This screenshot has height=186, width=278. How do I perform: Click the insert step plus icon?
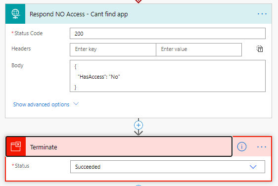(139, 125)
